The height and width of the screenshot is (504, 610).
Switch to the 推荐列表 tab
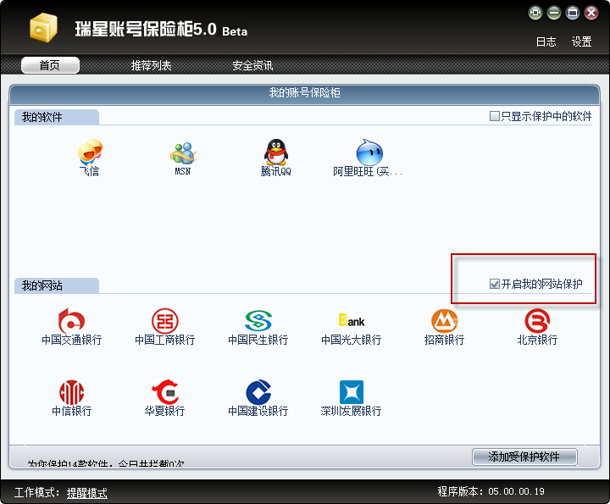coord(151,66)
